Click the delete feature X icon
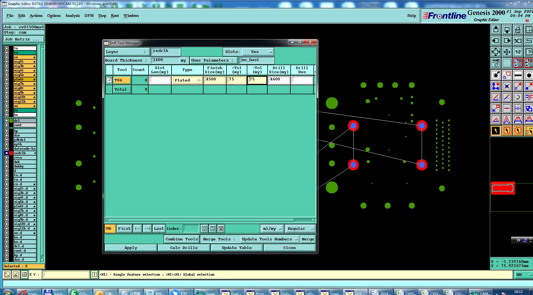Image resolution: width=533 pixels, height=295 pixels. (507, 86)
